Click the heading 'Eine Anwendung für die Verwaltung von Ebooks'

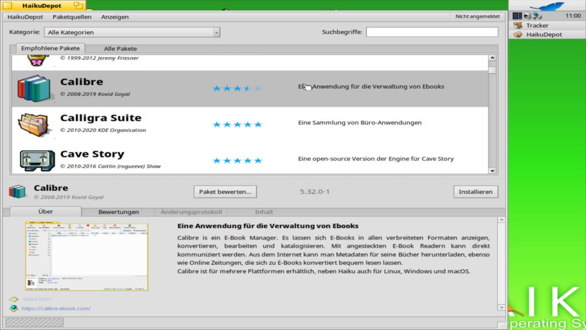click(x=268, y=226)
